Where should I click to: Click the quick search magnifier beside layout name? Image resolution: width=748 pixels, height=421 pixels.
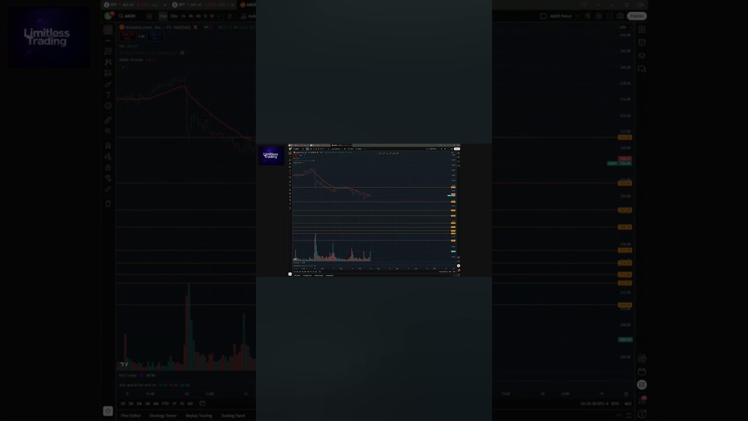coord(588,16)
